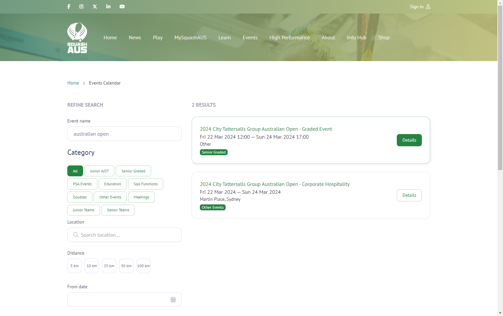The width and height of the screenshot is (503, 316).
Task: Toggle the Meetings category filter
Action: (141, 197)
